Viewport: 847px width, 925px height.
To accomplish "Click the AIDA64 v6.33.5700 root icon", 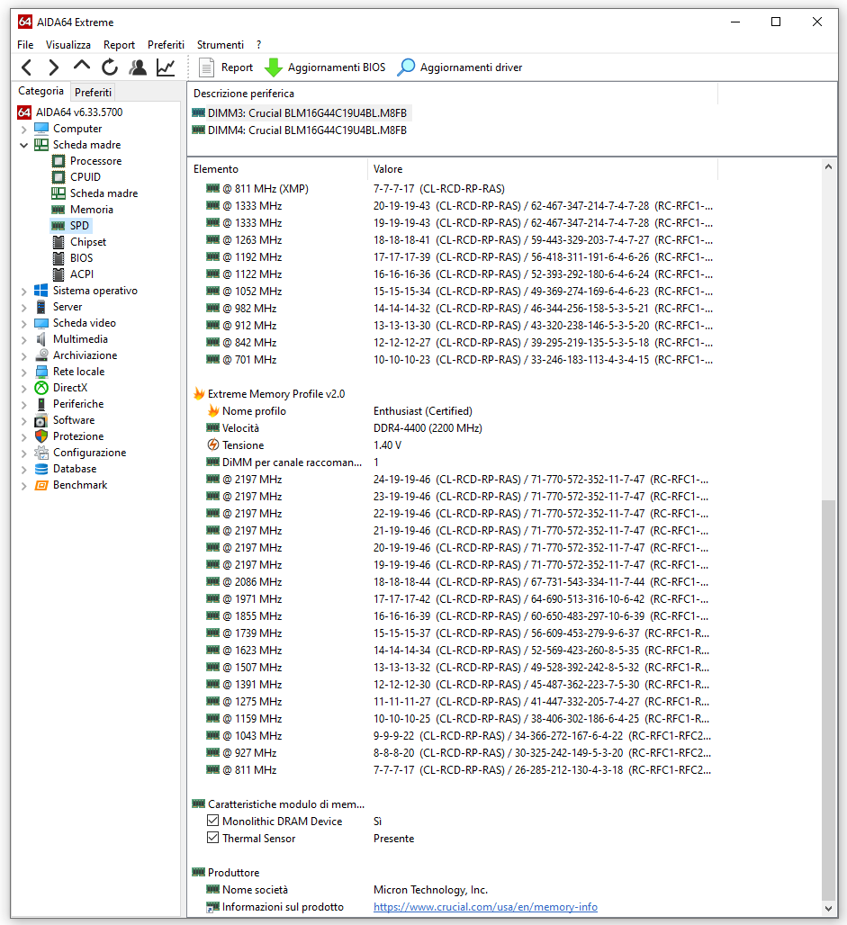I will click(x=24, y=112).
